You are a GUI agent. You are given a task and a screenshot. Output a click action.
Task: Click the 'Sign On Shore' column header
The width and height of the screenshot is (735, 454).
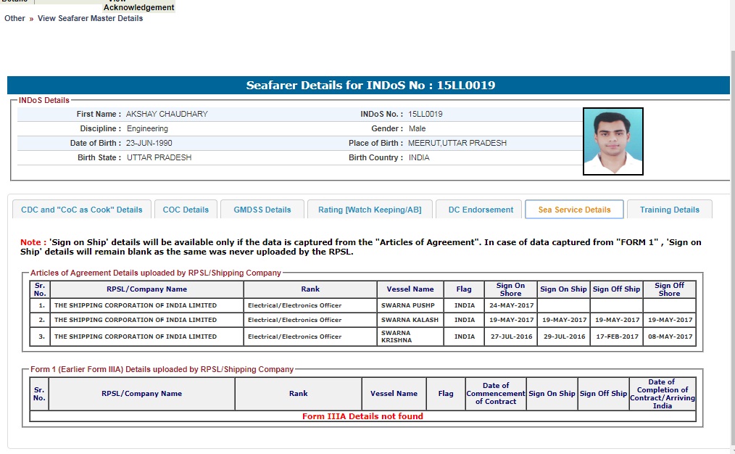click(510, 289)
